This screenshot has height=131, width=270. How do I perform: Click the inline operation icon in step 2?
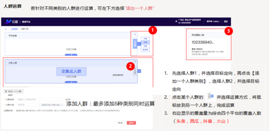(x=212, y=96)
